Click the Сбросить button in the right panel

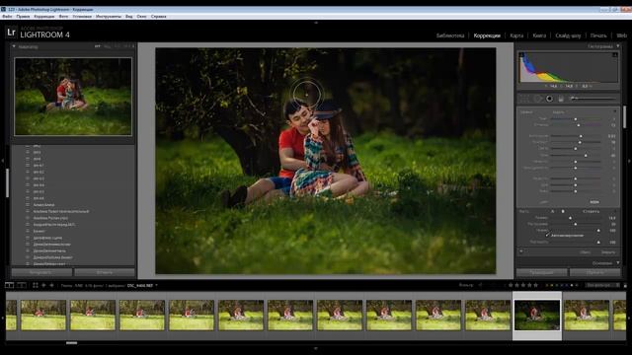(594, 272)
